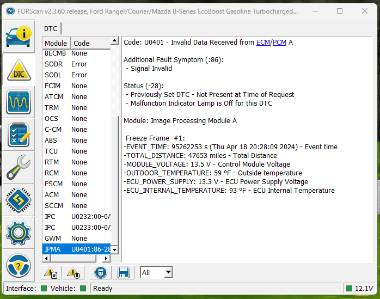Select the TCU module row
Image resolution: width=380 pixels, height=299 pixels.
[76, 151]
